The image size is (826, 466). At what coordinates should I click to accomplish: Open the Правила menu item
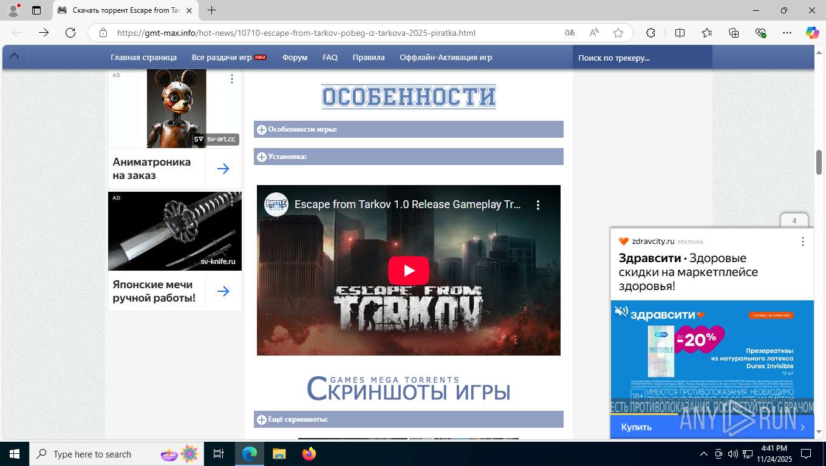coord(369,57)
